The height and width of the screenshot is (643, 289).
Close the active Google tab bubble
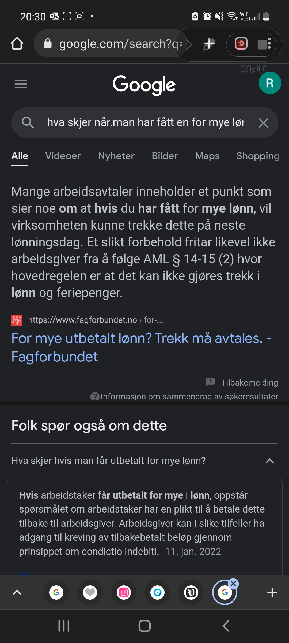(x=233, y=583)
